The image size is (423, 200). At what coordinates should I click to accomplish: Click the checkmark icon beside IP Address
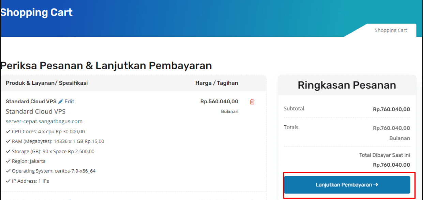tap(8, 181)
